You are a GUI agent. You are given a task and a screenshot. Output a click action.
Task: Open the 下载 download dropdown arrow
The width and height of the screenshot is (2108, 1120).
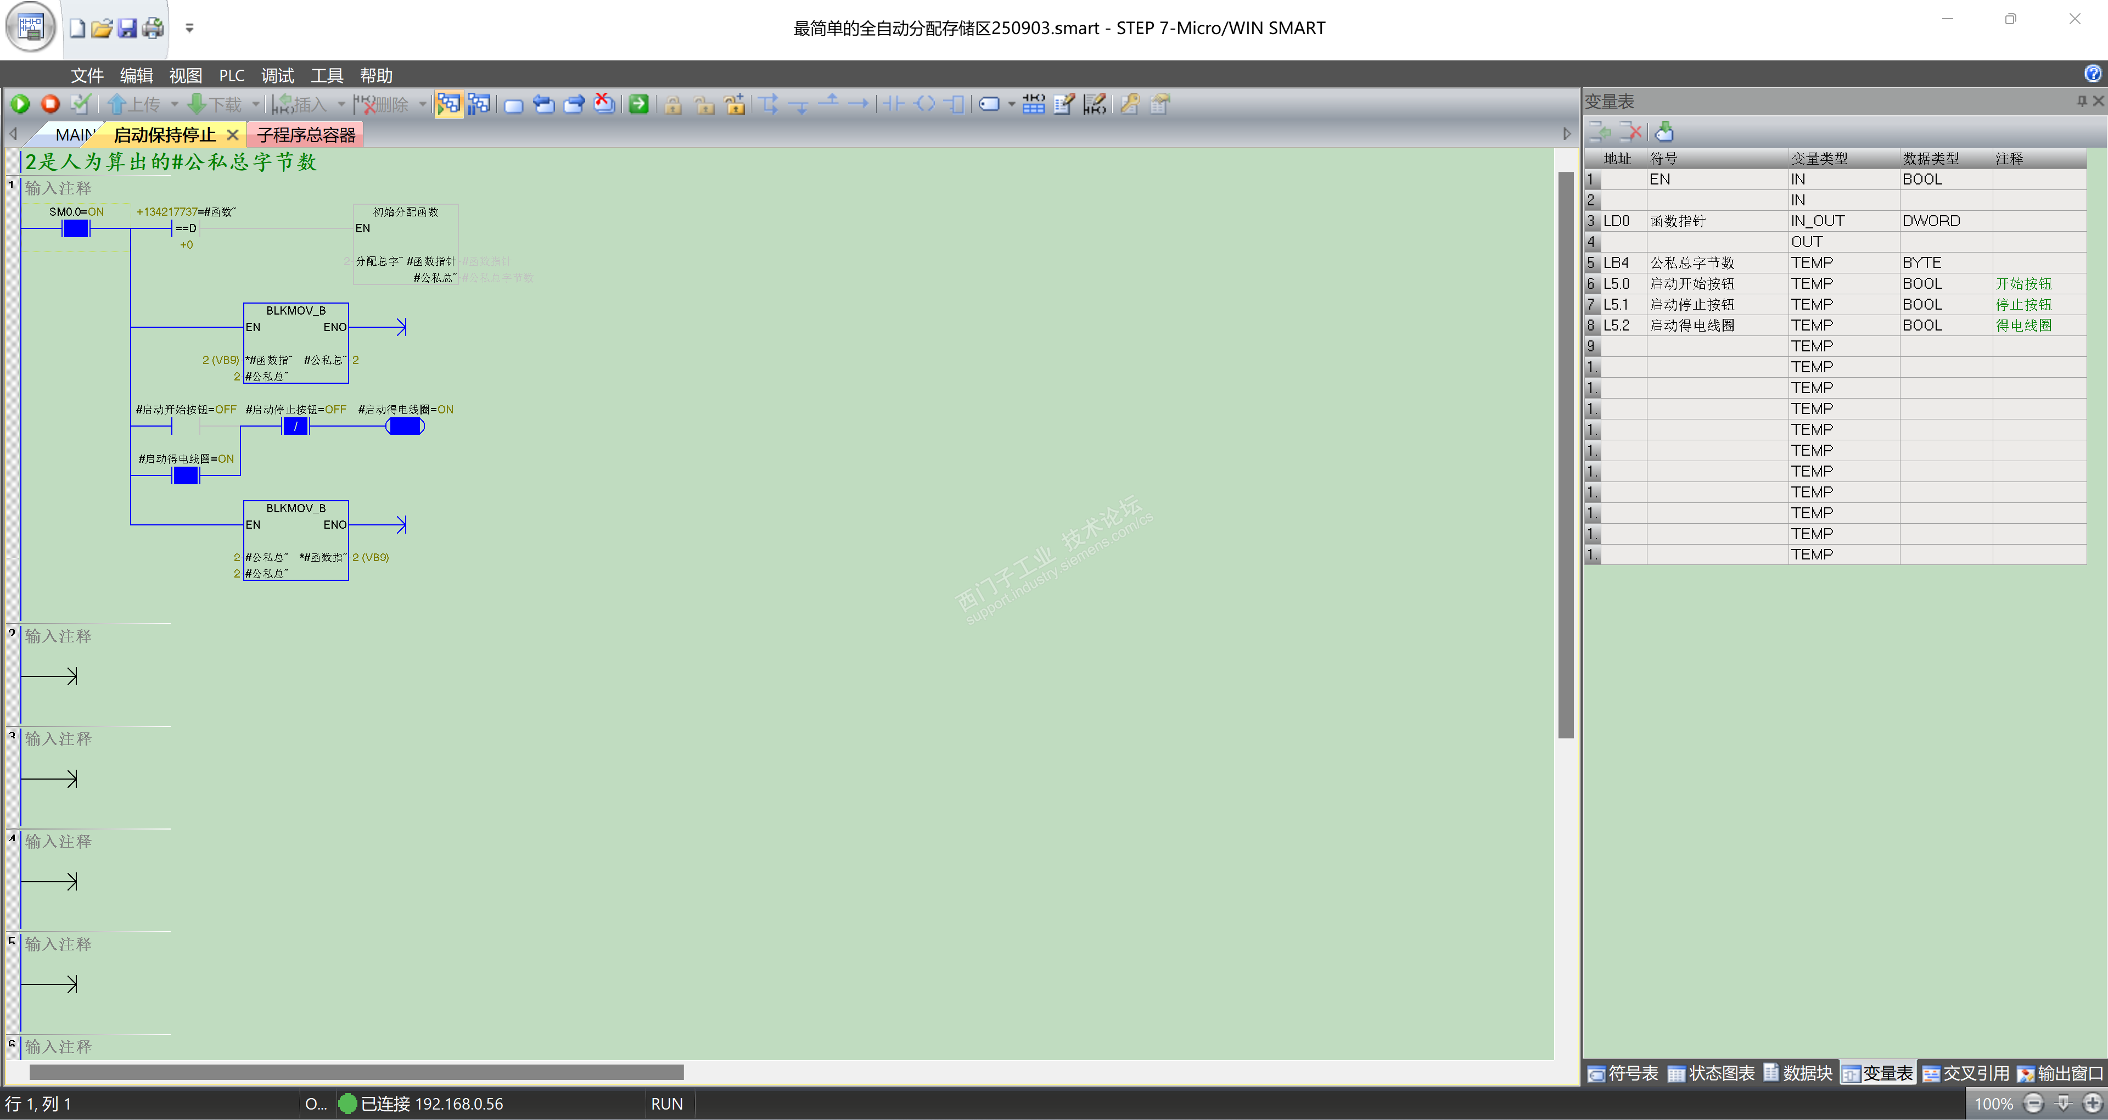255,104
